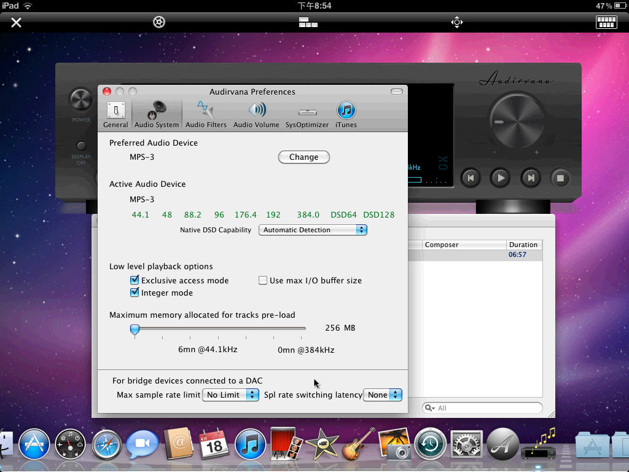This screenshot has width=629, height=472.
Task: Click the search magnifier dropdown icon
Action: [429, 408]
